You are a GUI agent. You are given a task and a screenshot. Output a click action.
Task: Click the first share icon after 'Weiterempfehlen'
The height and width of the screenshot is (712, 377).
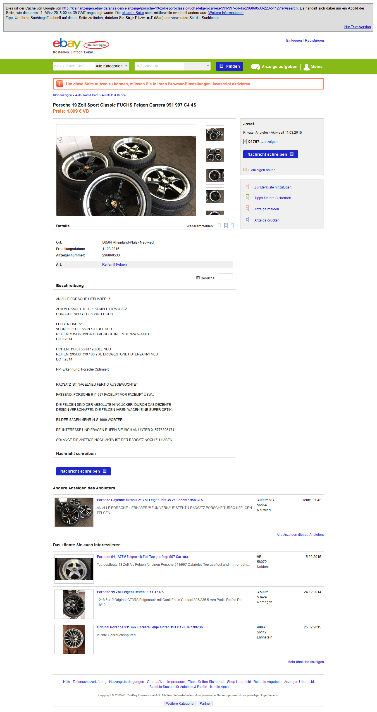point(219,226)
